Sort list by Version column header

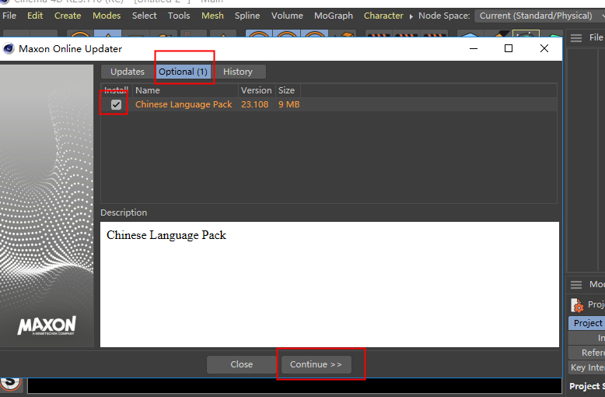coord(256,90)
